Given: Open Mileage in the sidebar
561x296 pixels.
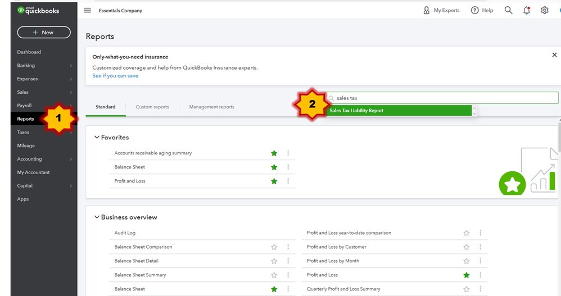Looking at the screenshot, I should click(x=26, y=145).
